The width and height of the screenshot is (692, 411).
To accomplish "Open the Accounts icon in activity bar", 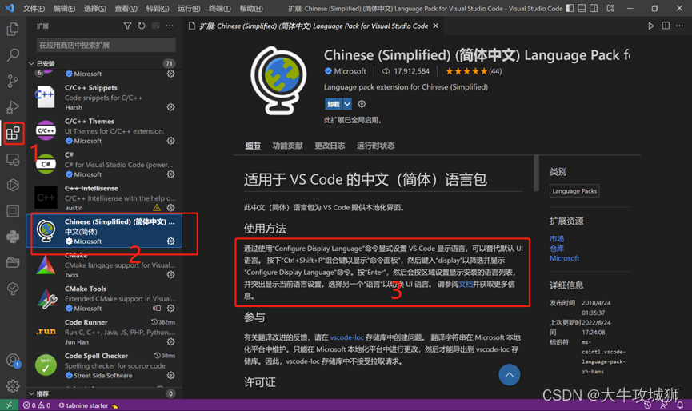I will pos(13,361).
